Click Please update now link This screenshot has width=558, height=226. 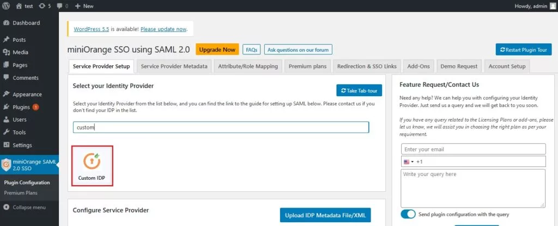coord(163,29)
